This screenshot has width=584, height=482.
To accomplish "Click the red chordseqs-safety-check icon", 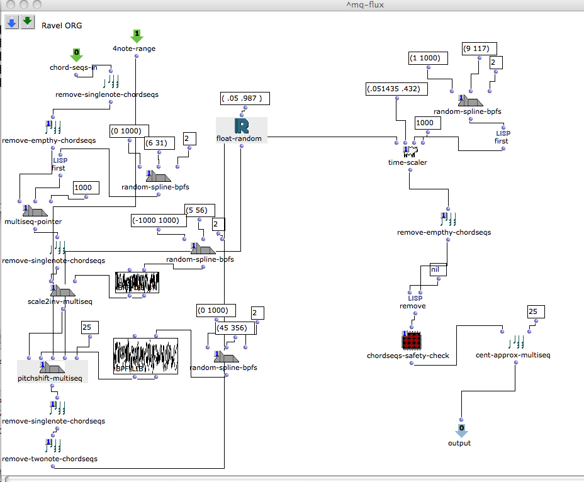I will (410, 342).
